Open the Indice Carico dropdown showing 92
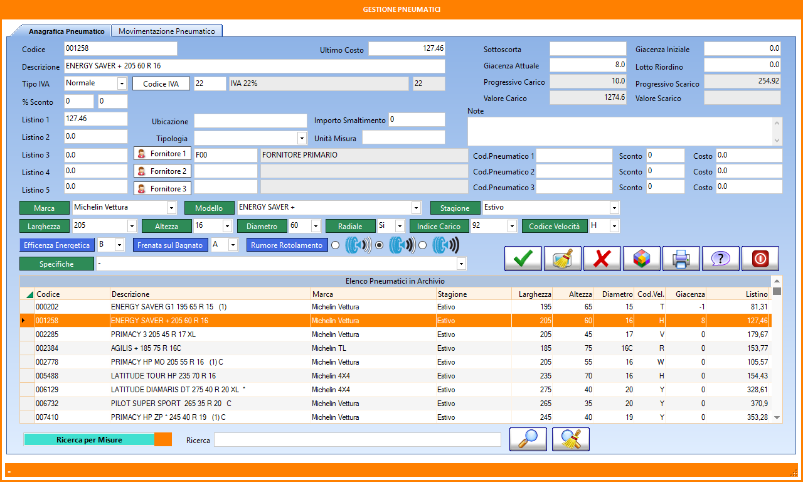 (512, 226)
